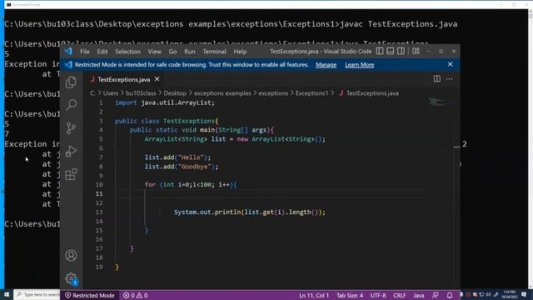The width and height of the screenshot is (533, 300).
Task: Click the Command Prompt window scrollbar
Action: pos(531,149)
